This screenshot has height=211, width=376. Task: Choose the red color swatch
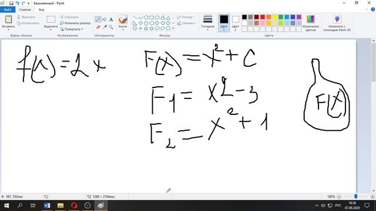tap(263, 17)
